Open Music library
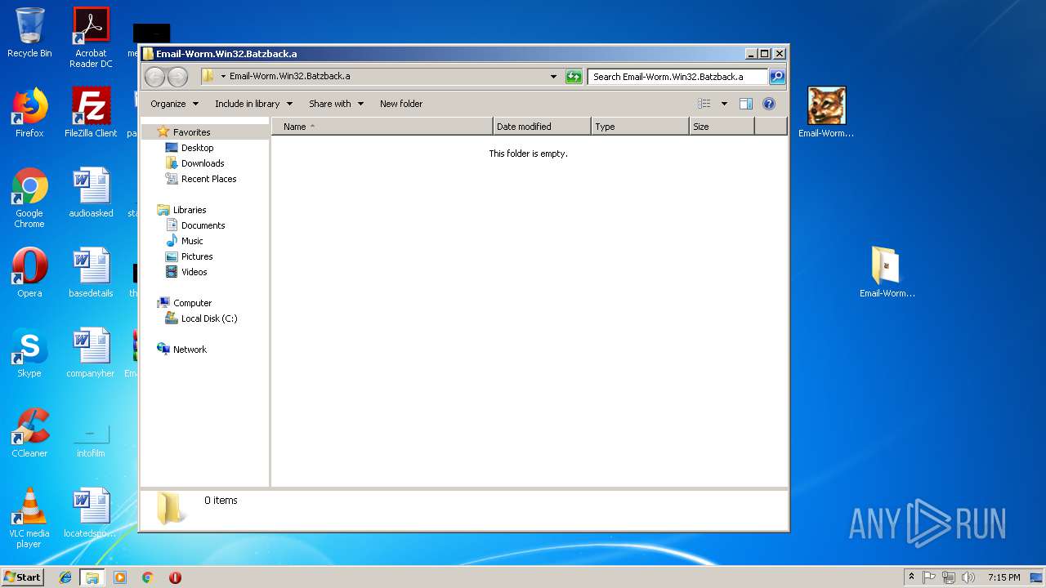This screenshot has height=588, width=1046. [x=192, y=241]
